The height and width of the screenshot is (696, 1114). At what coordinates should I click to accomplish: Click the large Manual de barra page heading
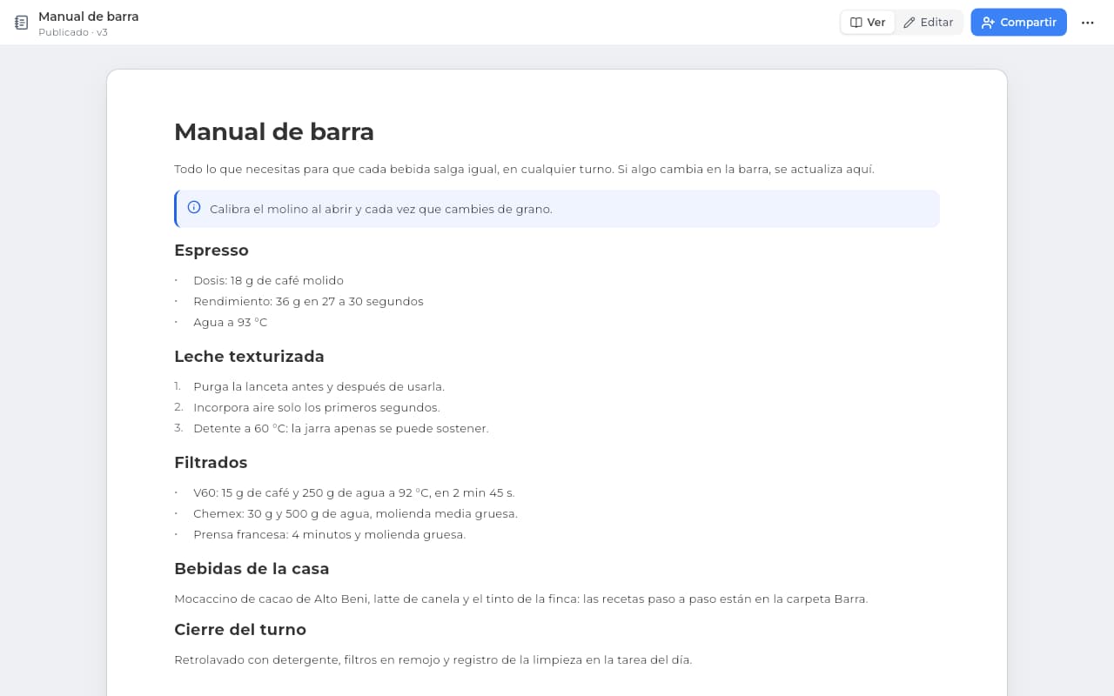[x=274, y=131]
